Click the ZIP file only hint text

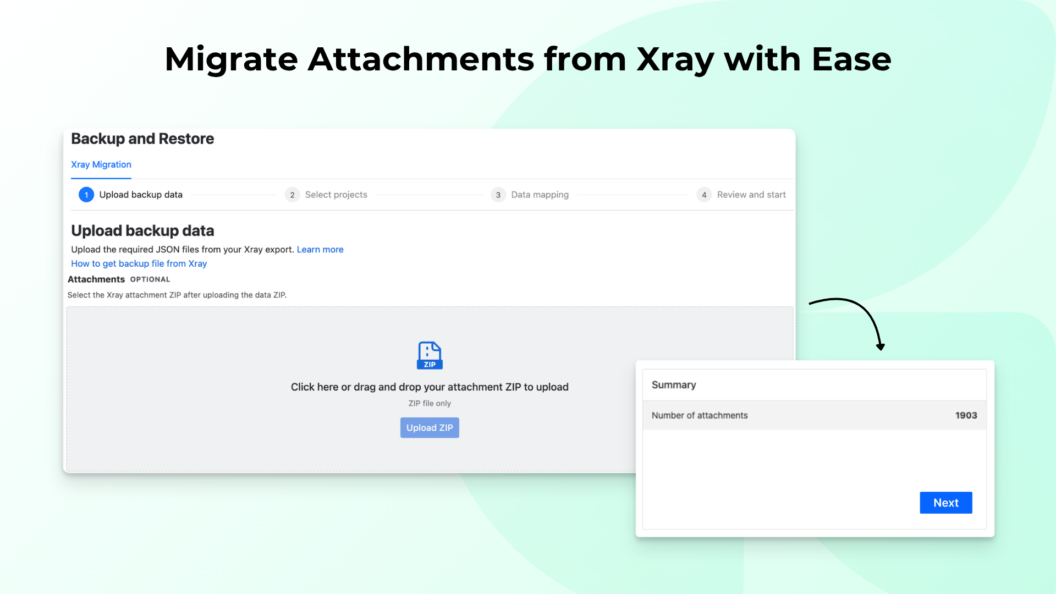[x=430, y=404]
